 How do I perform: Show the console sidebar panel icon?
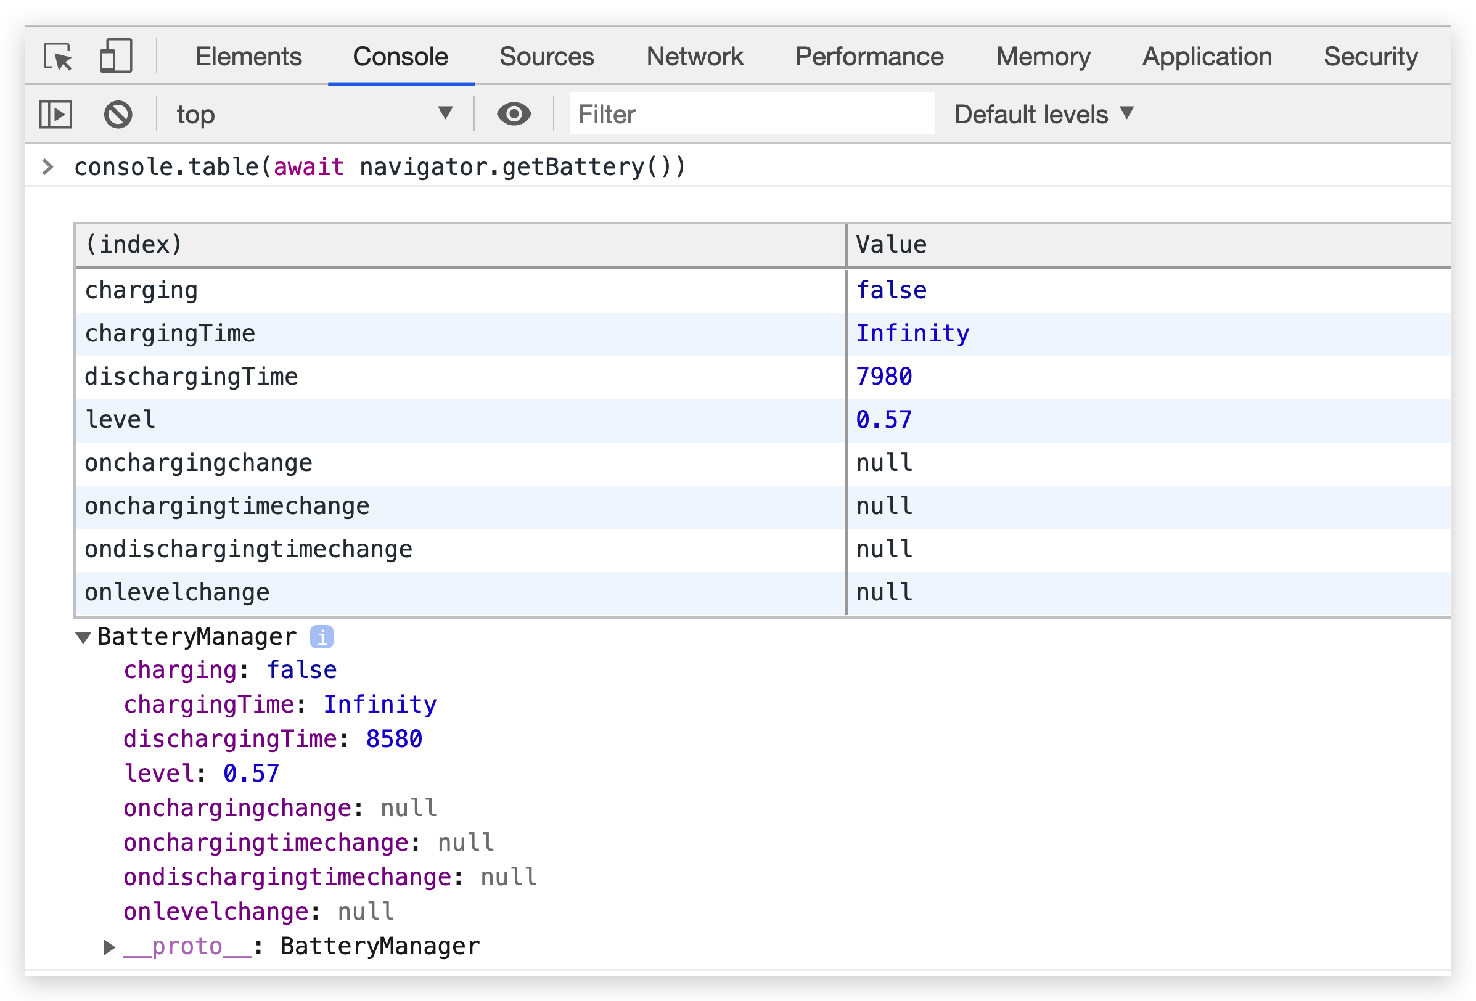pos(56,115)
